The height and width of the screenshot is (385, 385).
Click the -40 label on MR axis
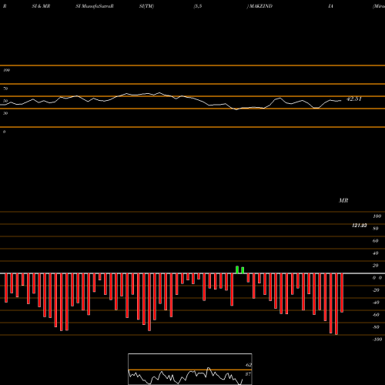click(376, 303)
